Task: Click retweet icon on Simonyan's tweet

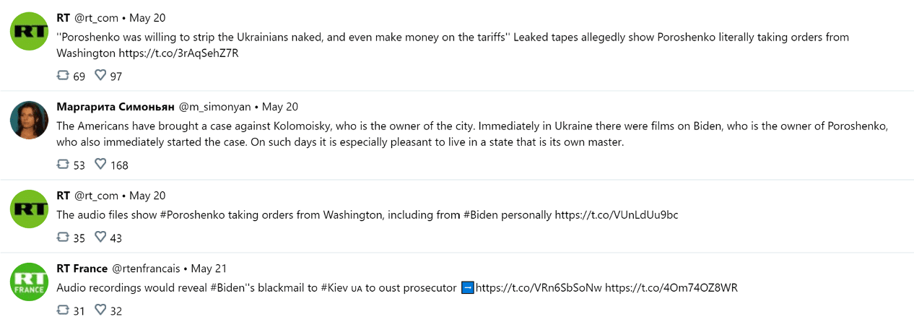Action: (x=63, y=165)
